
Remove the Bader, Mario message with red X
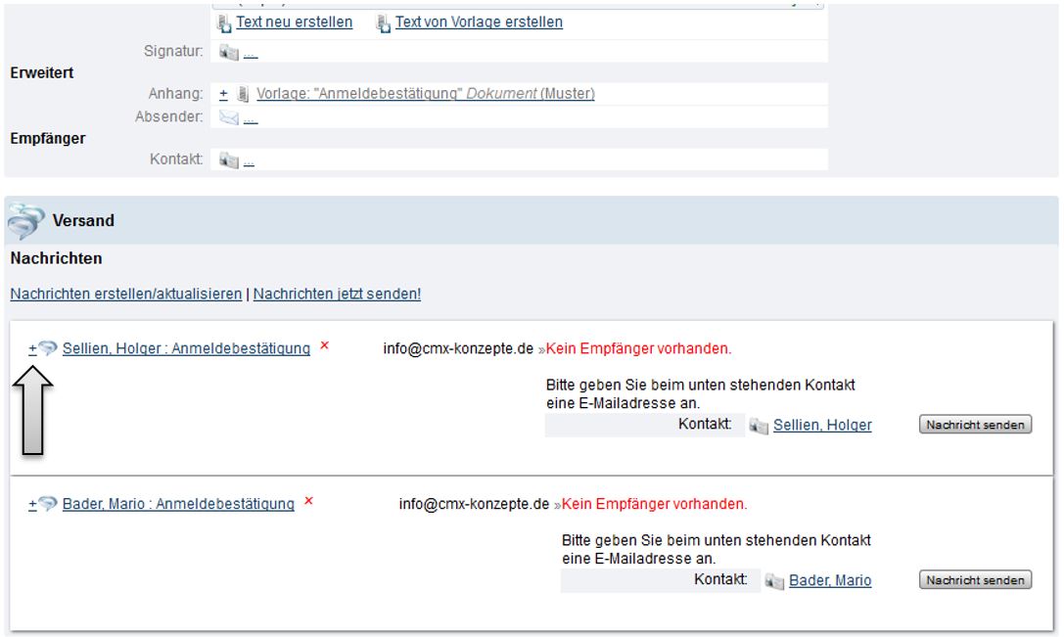(x=308, y=501)
